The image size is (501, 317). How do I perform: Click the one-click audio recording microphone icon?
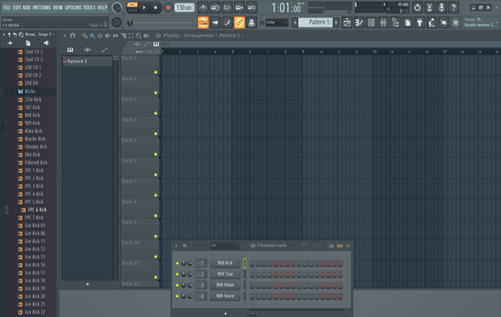(442, 7)
